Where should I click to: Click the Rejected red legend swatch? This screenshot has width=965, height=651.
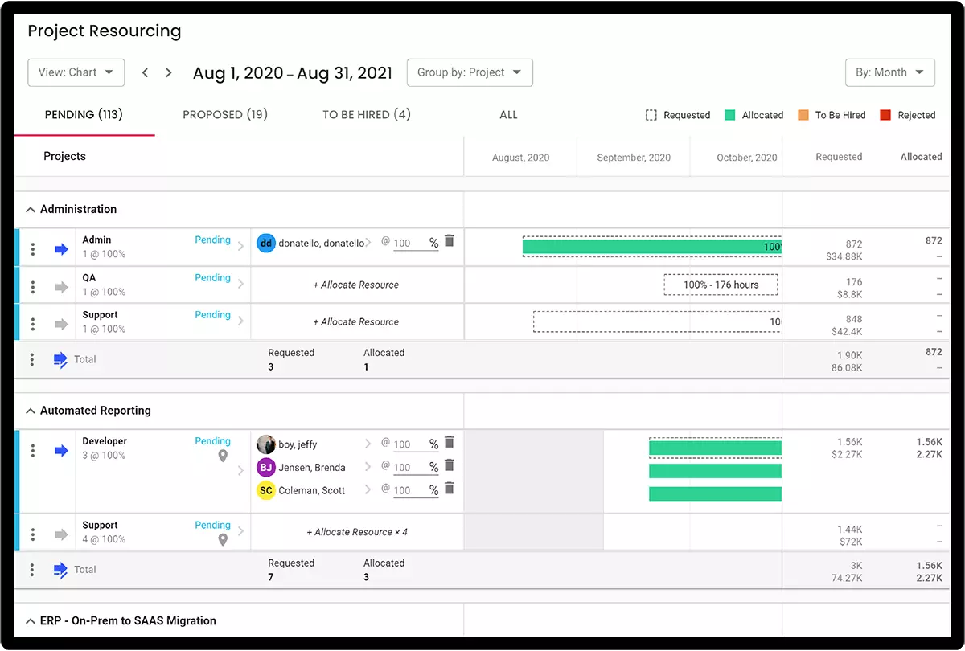pyautogui.click(x=885, y=115)
